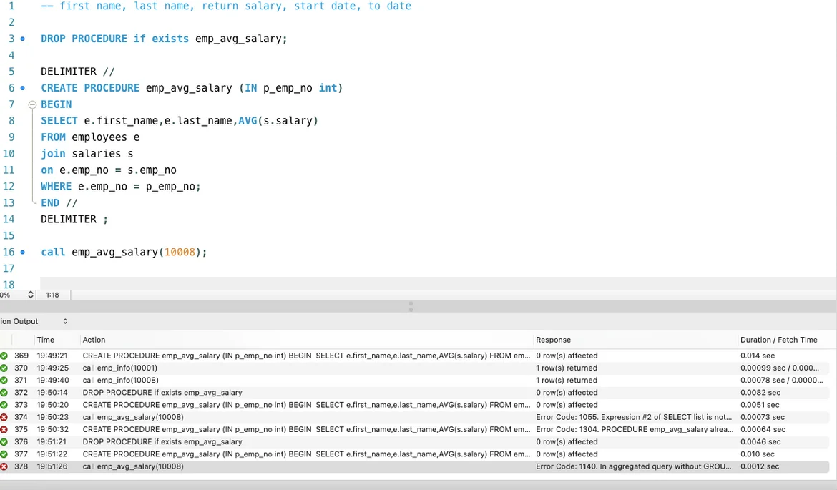Click the statement marker dot on line 3

23,39
